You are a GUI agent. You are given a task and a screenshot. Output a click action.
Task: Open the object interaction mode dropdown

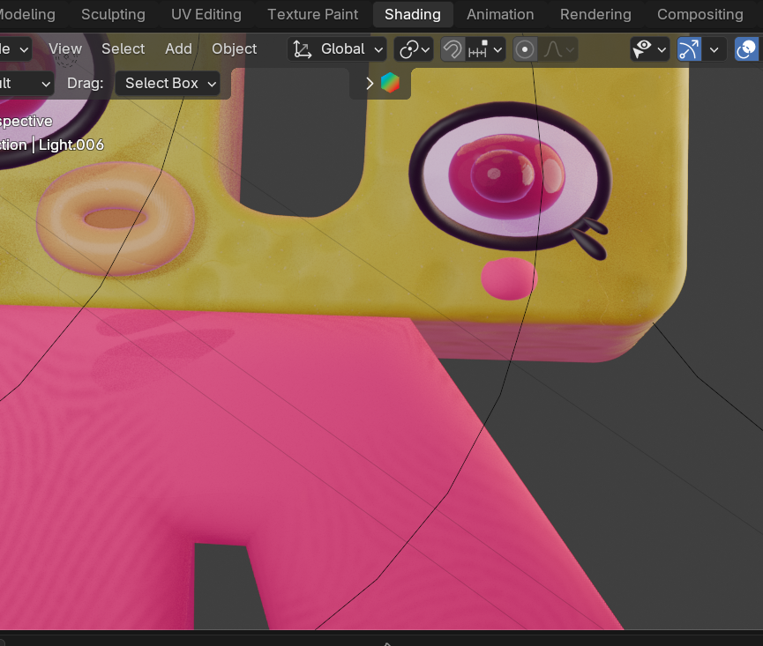pos(15,49)
